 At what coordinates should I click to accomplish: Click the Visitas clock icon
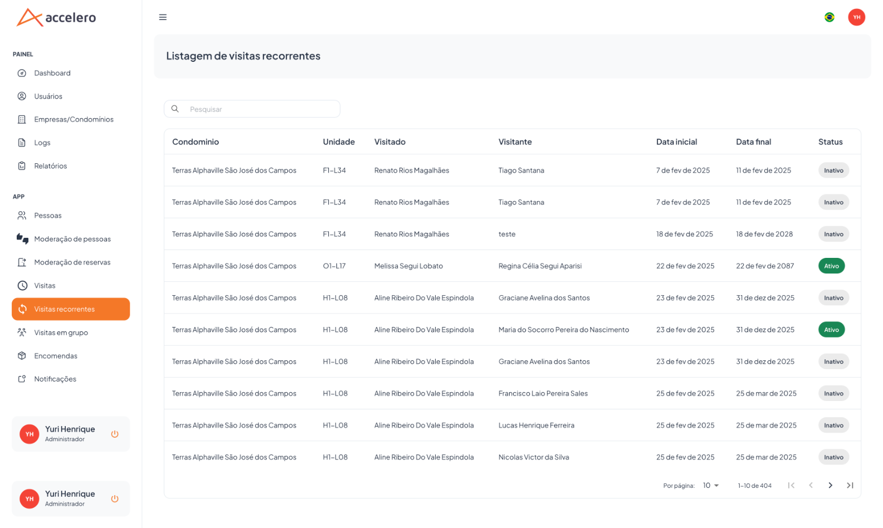tap(22, 286)
